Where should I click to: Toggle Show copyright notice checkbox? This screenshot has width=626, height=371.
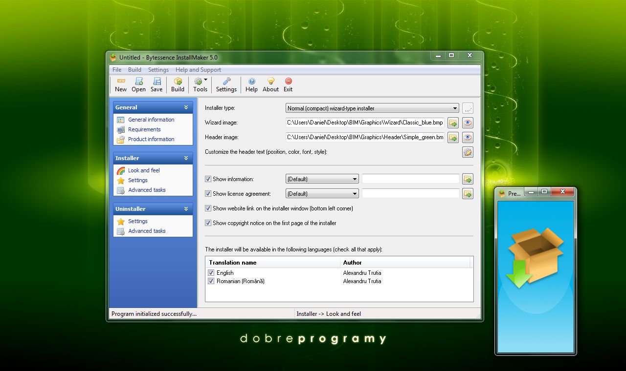point(208,223)
